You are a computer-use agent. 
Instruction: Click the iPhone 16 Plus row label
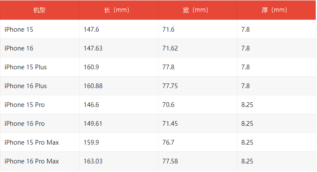coord(26,86)
